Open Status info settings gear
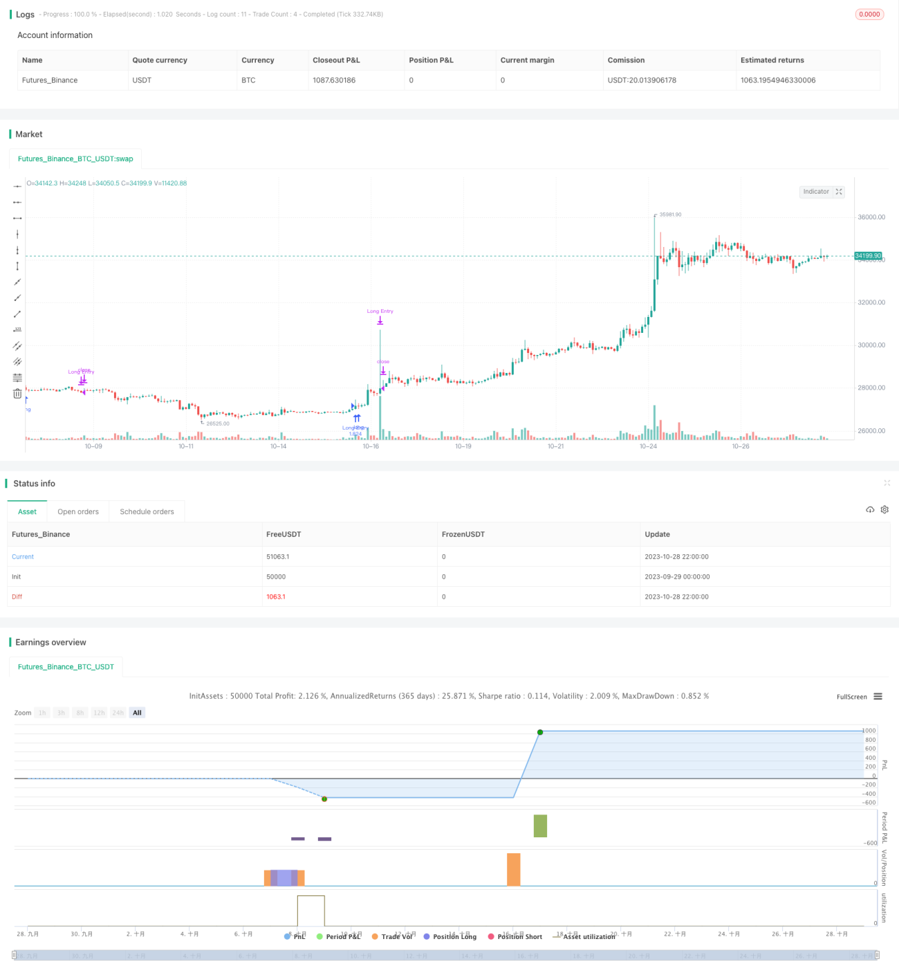Screen dimensions: 899x975 click(884, 510)
